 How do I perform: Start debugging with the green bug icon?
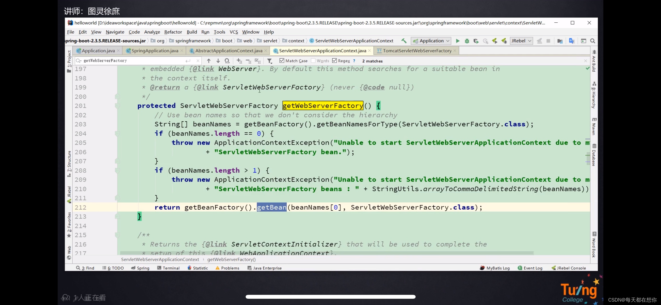coord(467,41)
